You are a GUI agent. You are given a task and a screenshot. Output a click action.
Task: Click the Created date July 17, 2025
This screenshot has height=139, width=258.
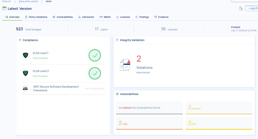click(244, 30)
